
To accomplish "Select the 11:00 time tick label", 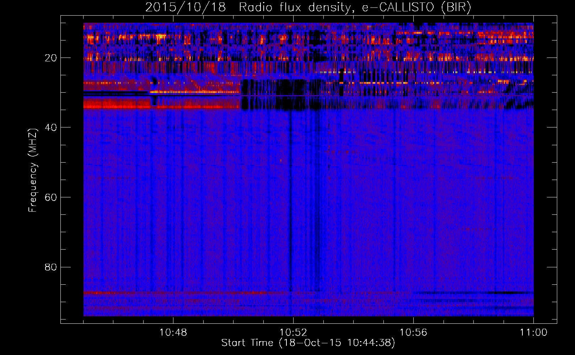I will point(533,333).
